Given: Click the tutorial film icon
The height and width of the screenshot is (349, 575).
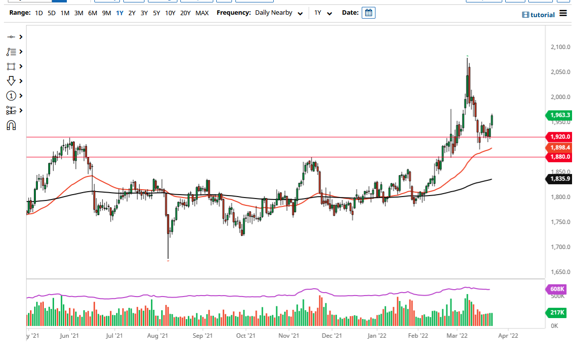Looking at the screenshot, I should (525, 15).
